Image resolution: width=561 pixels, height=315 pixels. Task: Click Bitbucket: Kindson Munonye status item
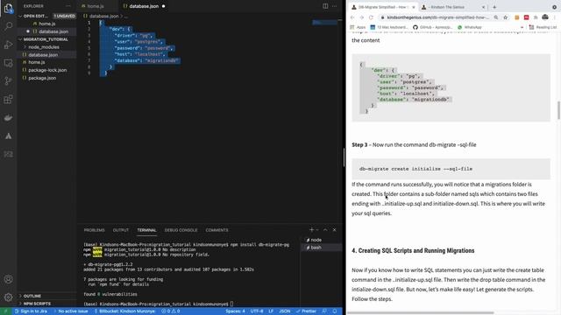pyautogui.click(x=124, y=311)
